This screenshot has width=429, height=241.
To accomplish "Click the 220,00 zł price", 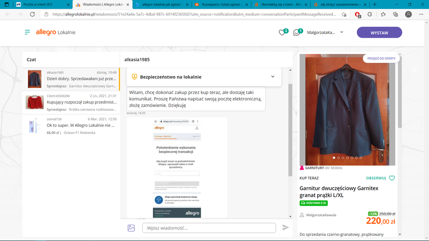I will click(380, 221).
